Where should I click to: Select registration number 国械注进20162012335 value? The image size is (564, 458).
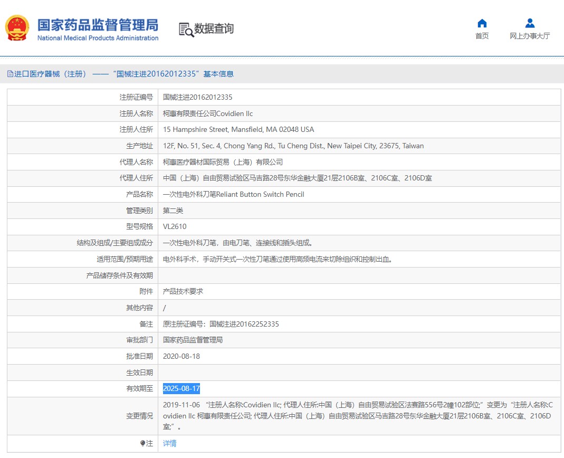pyautogui.click(x=197, y=97)
